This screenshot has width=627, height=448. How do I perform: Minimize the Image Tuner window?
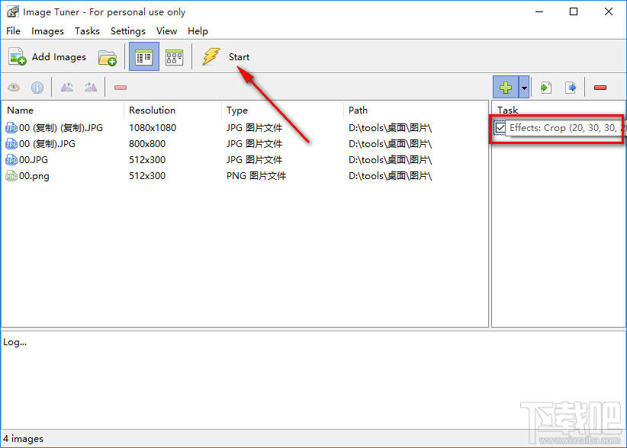(x=539, y=11)
